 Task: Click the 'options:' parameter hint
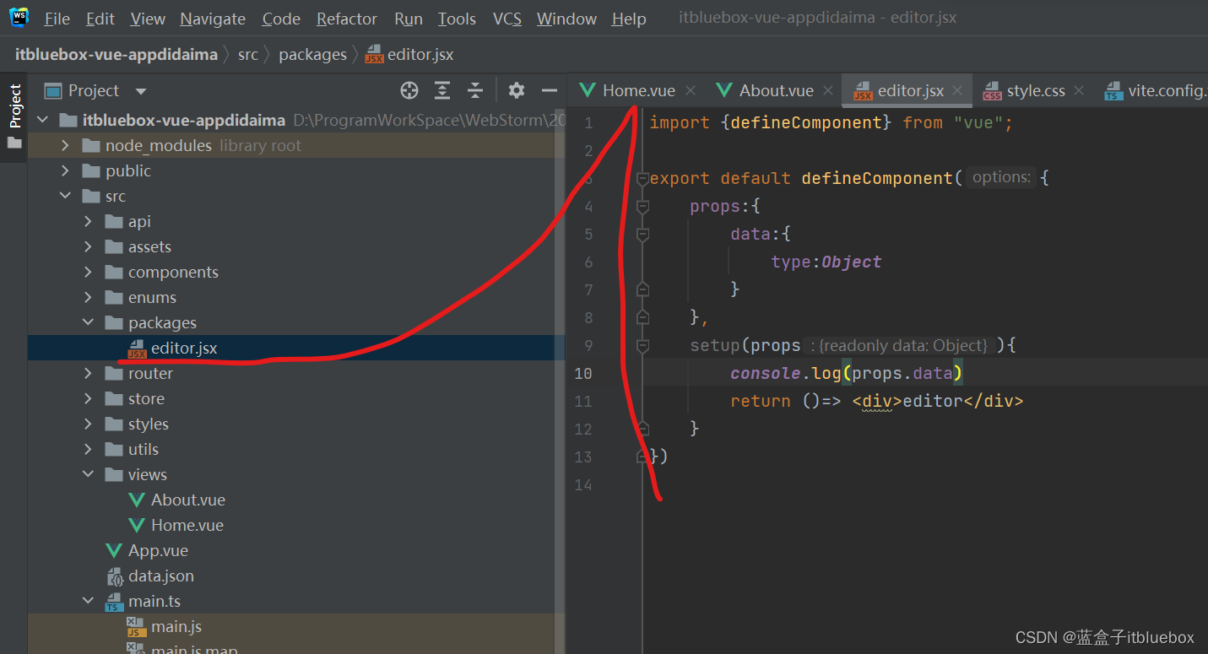coord(1001,177)
